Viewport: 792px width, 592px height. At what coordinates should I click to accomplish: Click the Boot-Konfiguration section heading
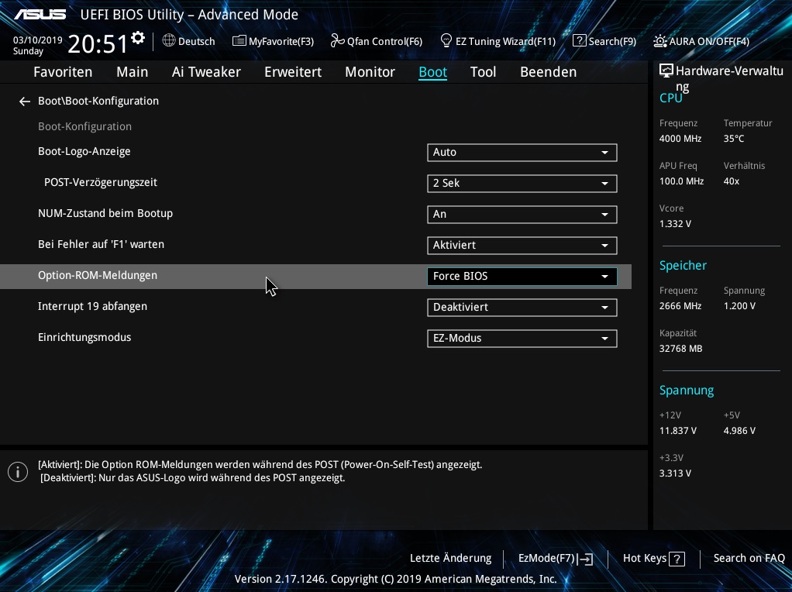click(x=85, y=126)
